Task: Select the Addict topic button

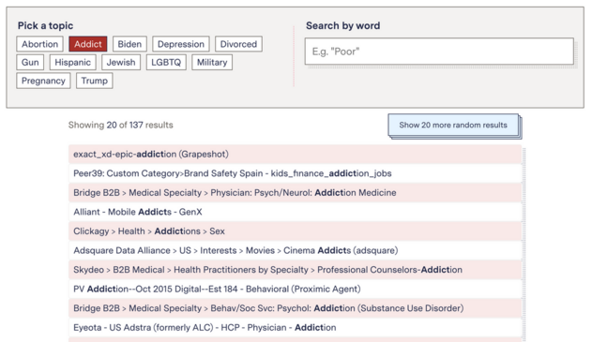Action: [x=88, y=44]
